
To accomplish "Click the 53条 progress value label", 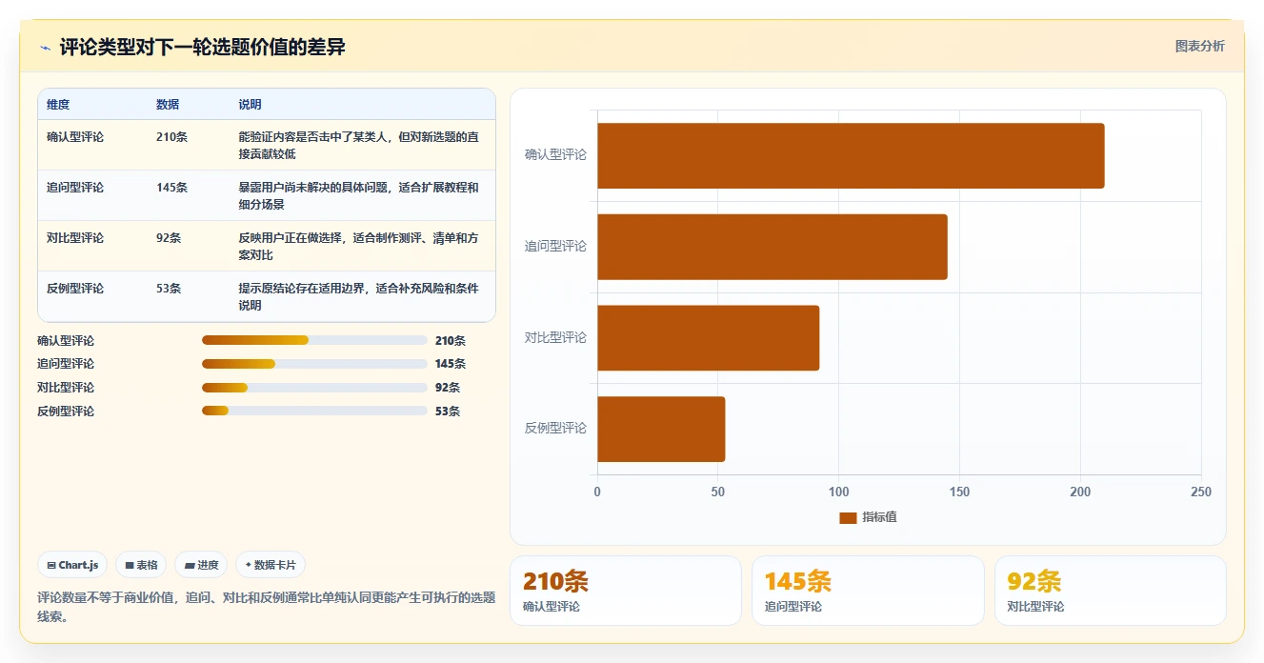I will point(448,412).
